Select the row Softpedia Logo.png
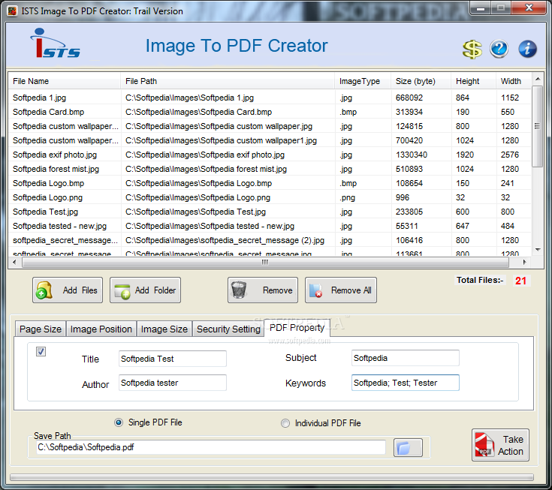This screenshot has width=552, height=490. point(270,197)
